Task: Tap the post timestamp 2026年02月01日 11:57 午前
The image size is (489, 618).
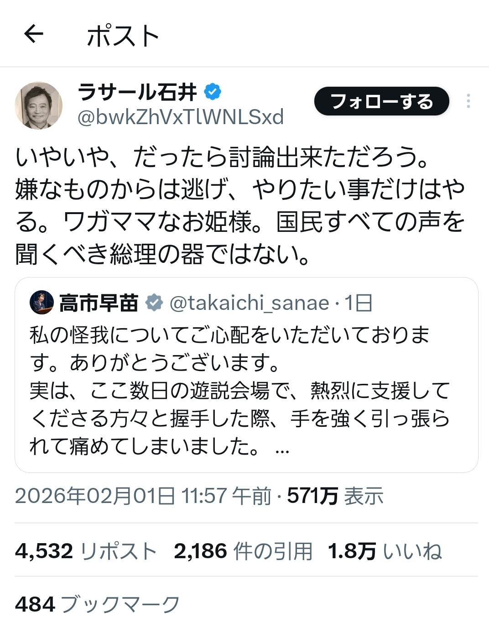Action: 143,496
